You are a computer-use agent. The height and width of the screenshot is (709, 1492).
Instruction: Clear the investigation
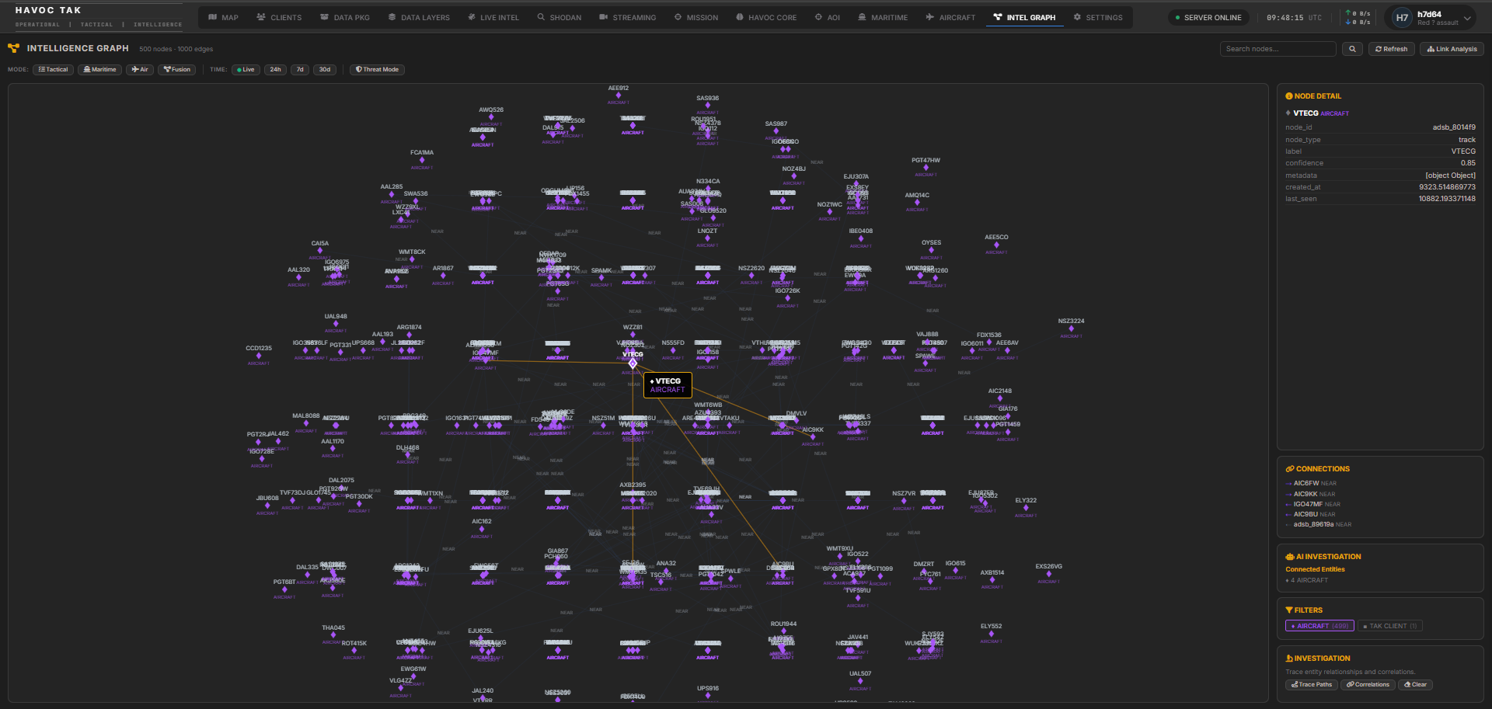tap(1415, 685)
